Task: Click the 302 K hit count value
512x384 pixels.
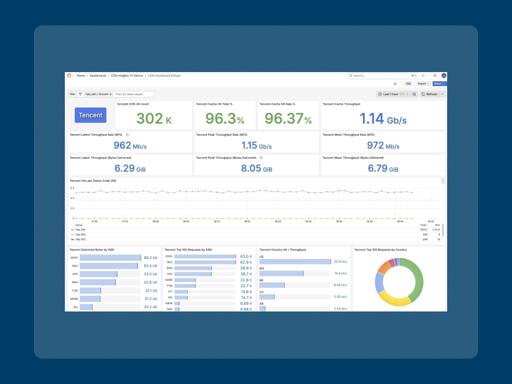Action: pyautogui.click(x=154, y=119)
